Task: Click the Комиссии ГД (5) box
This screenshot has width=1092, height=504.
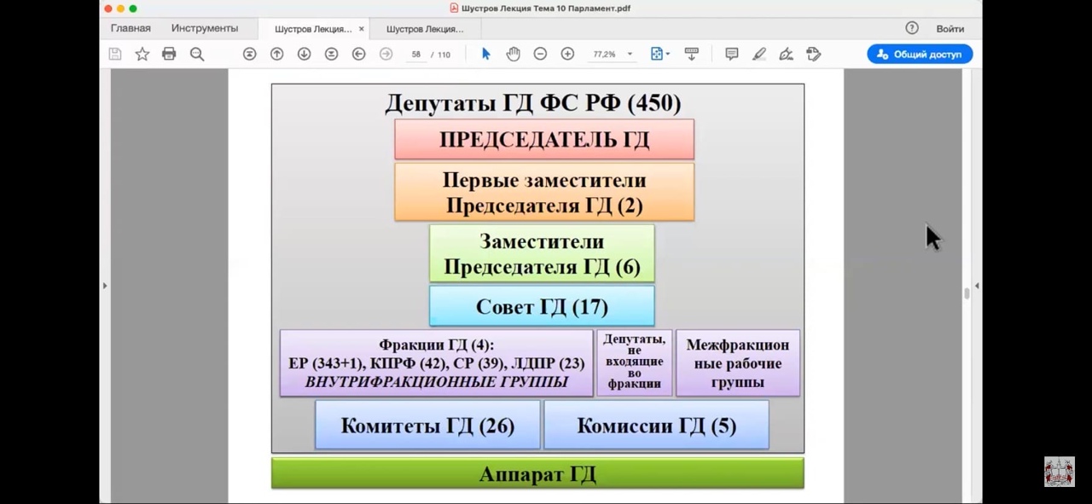Action: 656,425
